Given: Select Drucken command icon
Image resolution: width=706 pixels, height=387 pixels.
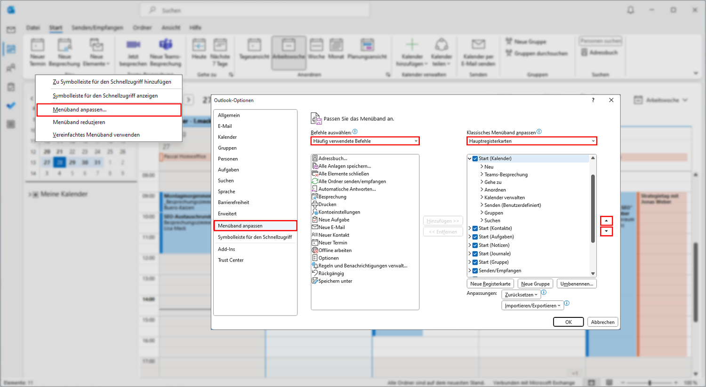Looking at the screenshot, I should tap(315, 204).
